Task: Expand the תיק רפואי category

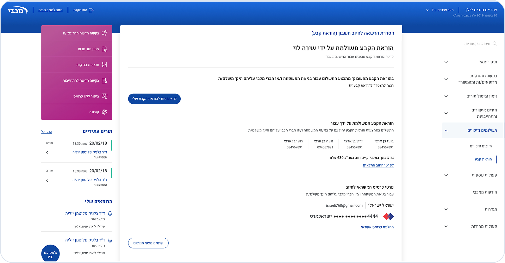Action: pos(446,62)
